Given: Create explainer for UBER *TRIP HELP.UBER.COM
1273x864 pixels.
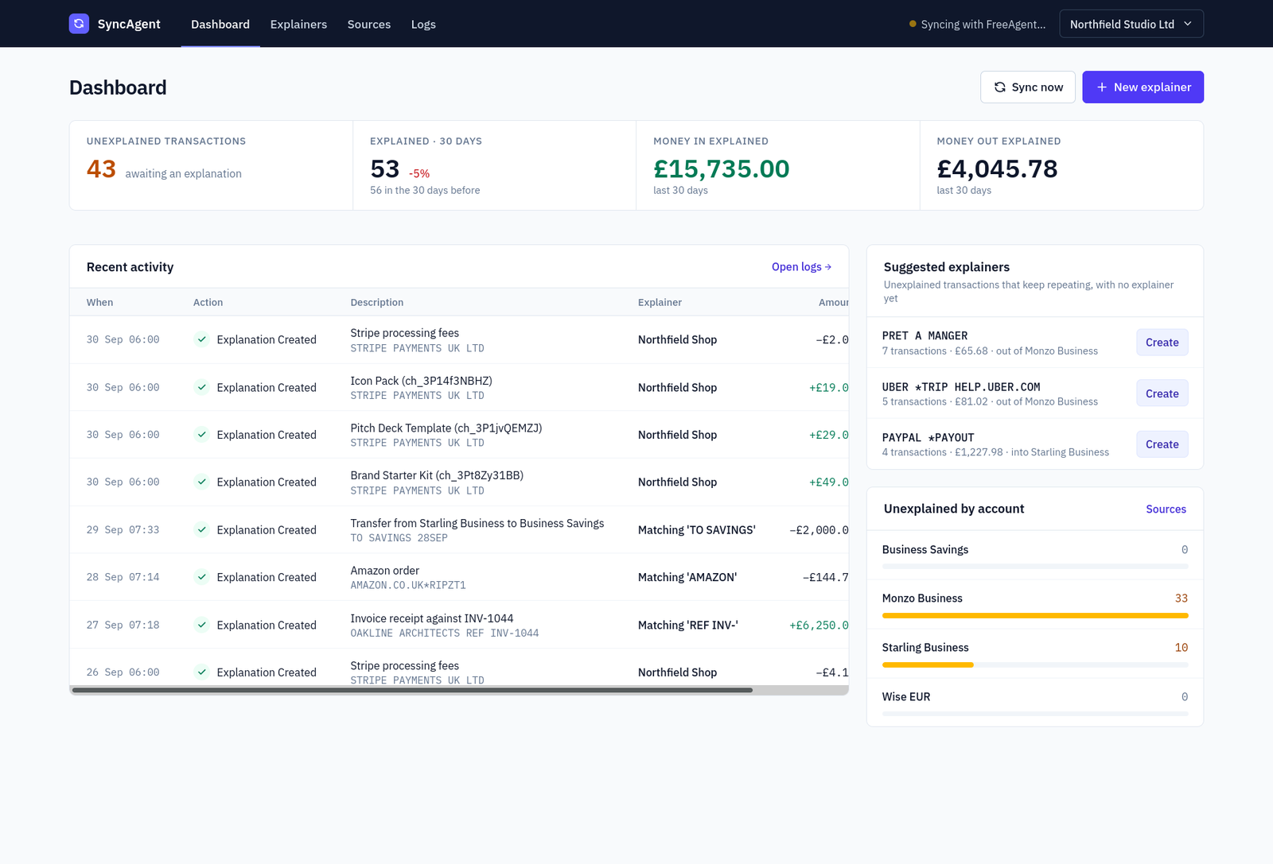Looking at the screenshot, I should 1162,393.
